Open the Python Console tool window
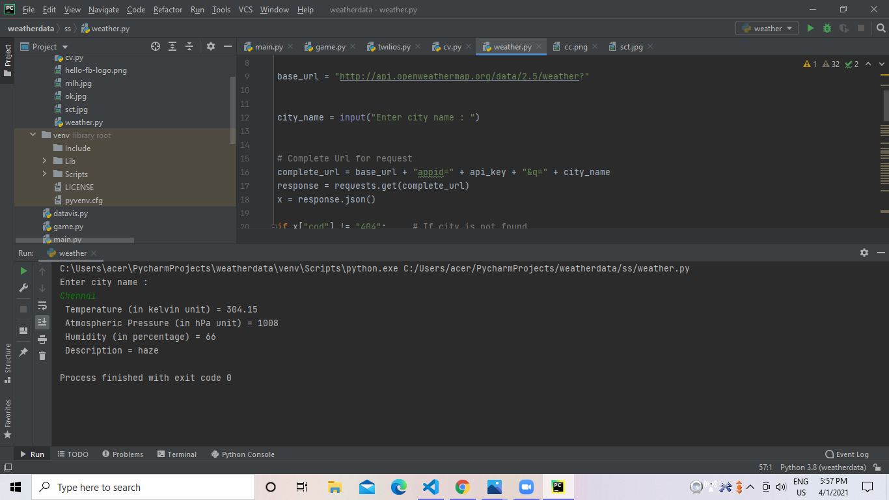889x500 pixels. pos(243,454)
